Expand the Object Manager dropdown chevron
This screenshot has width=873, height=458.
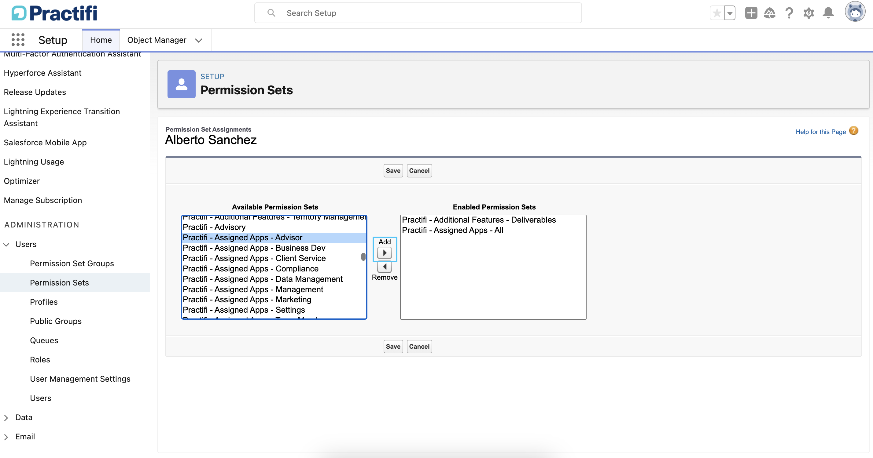199,40
